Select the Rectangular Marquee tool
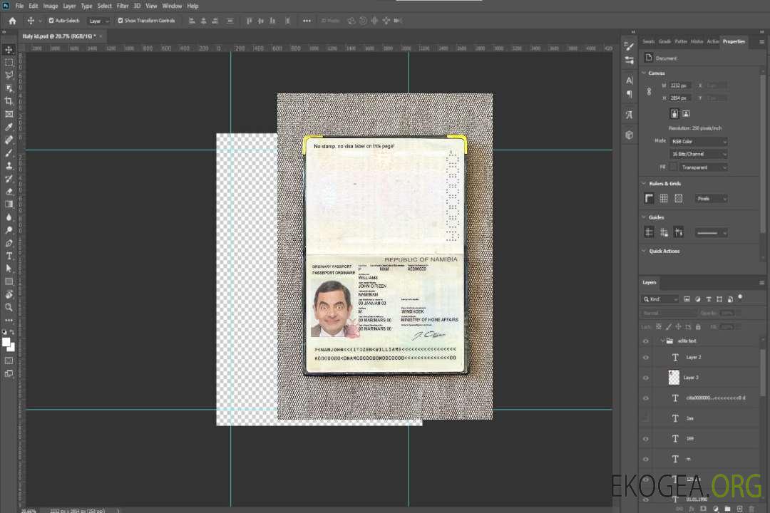Viewport: 770px width, 513px height. click(9, 62)
